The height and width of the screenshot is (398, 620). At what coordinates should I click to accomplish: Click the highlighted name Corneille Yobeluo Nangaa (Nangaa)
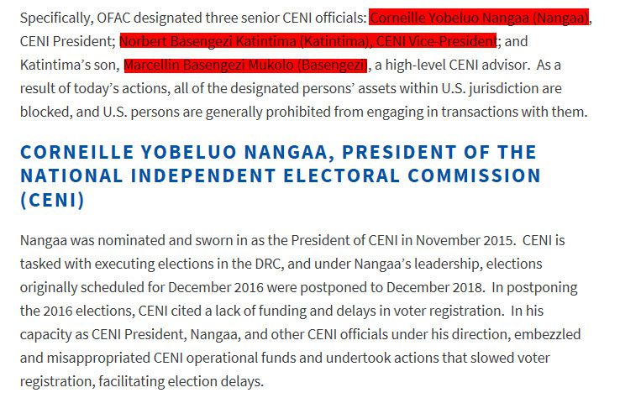click(479, 18)
